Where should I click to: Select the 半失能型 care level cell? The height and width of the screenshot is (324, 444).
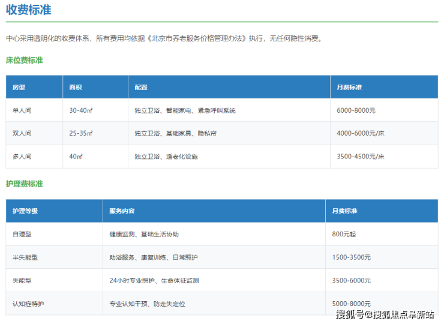[x=25, y=257]
